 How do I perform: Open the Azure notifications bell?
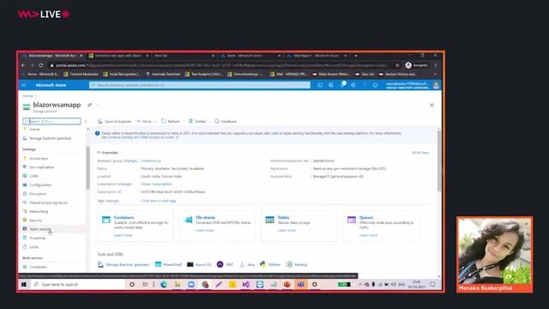342,85
